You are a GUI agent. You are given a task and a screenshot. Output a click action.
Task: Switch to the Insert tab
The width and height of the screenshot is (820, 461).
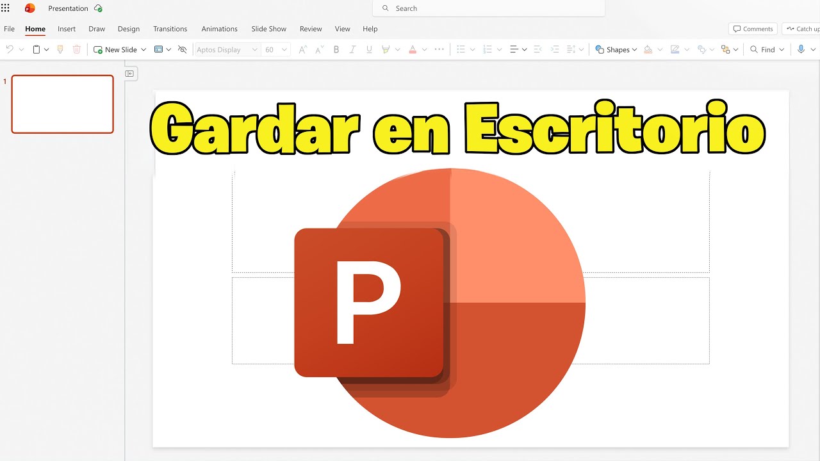tap(67, 29)
